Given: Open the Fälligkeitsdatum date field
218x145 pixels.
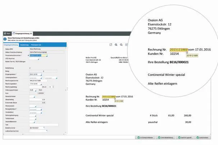Looking at the screenshot, I should pos(36,109).
